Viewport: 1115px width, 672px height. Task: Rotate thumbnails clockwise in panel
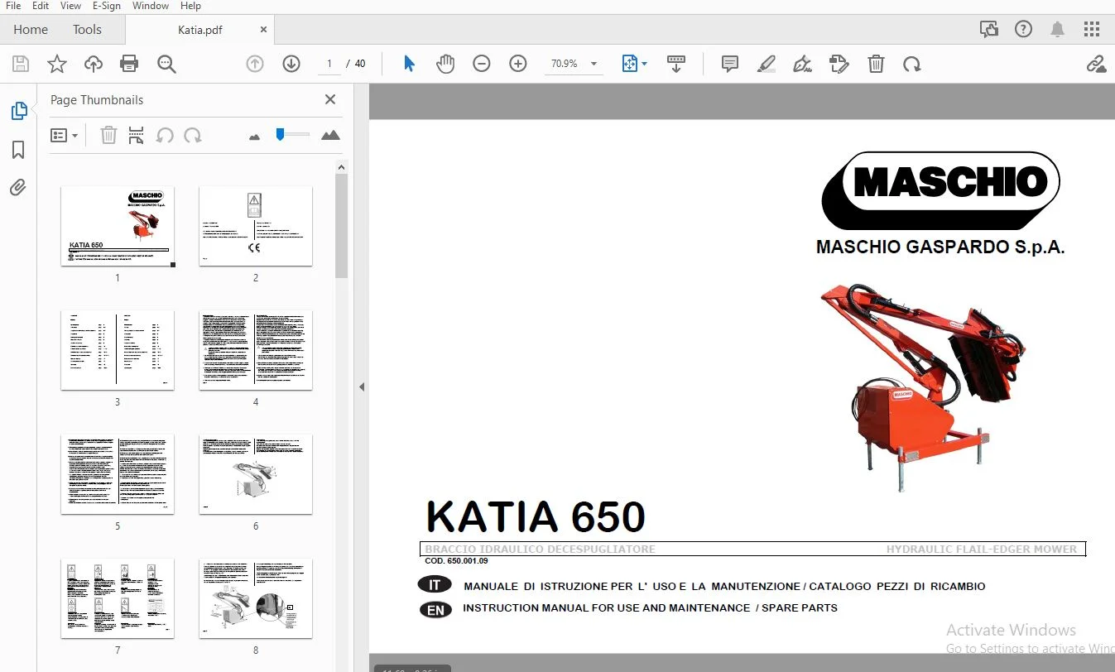[x=193, y=135]
